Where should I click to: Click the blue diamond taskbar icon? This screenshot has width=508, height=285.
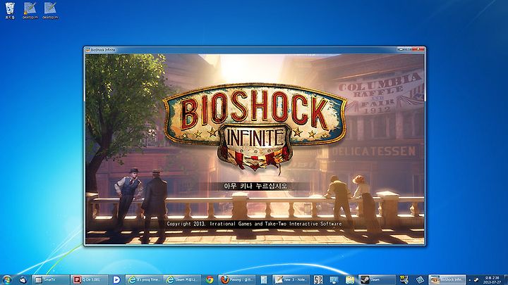pyautogui.click(x=420, y=280)
